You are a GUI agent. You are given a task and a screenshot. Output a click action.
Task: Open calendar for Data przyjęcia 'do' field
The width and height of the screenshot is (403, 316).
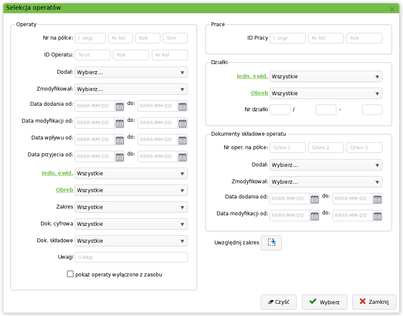182,157
